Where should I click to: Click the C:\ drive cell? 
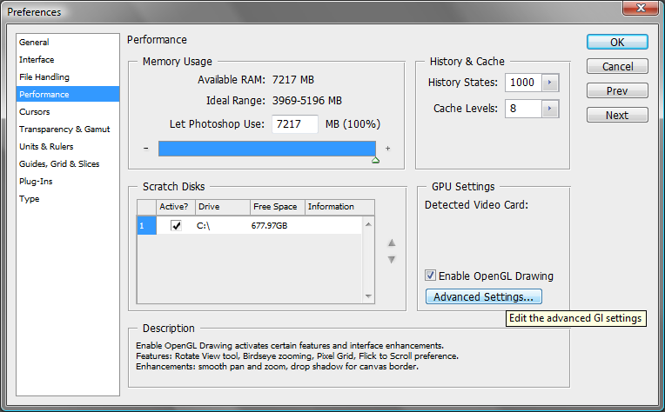click(x=222, y=225)
